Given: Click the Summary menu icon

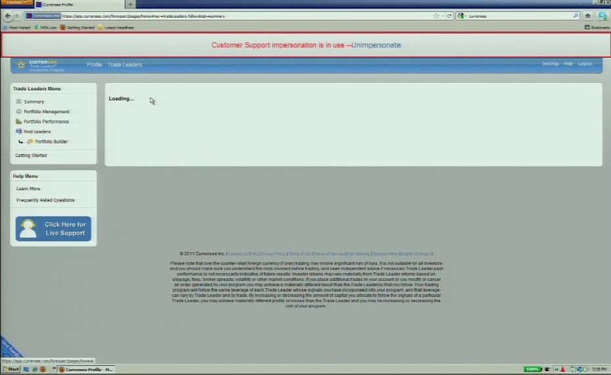Looking at the screenshot, I should (18, 101).
